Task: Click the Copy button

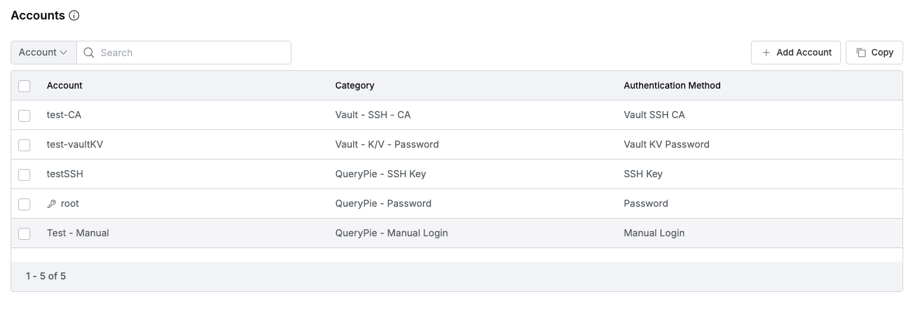Action: point(874,53)
